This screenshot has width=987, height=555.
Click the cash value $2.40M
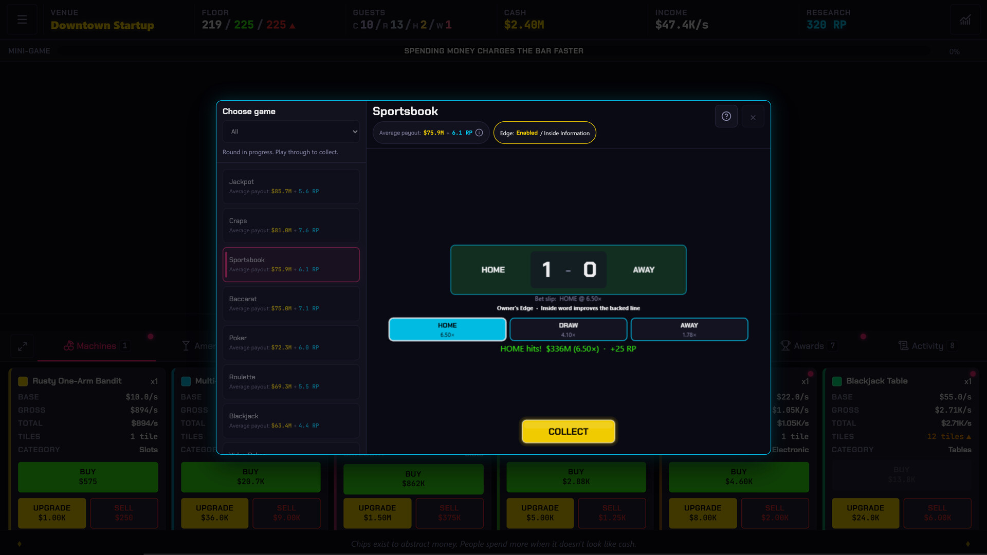coord(524,25)
